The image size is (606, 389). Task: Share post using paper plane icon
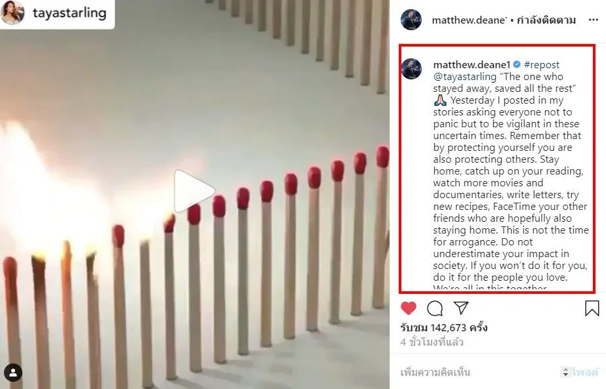(461, 308)
